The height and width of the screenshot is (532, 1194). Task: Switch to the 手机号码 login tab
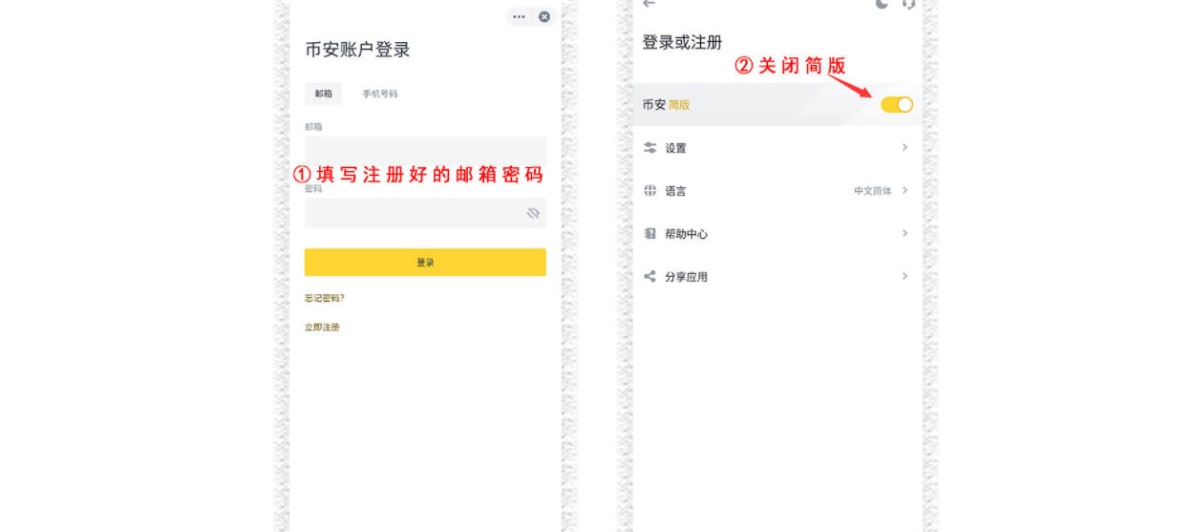[379, 94]
